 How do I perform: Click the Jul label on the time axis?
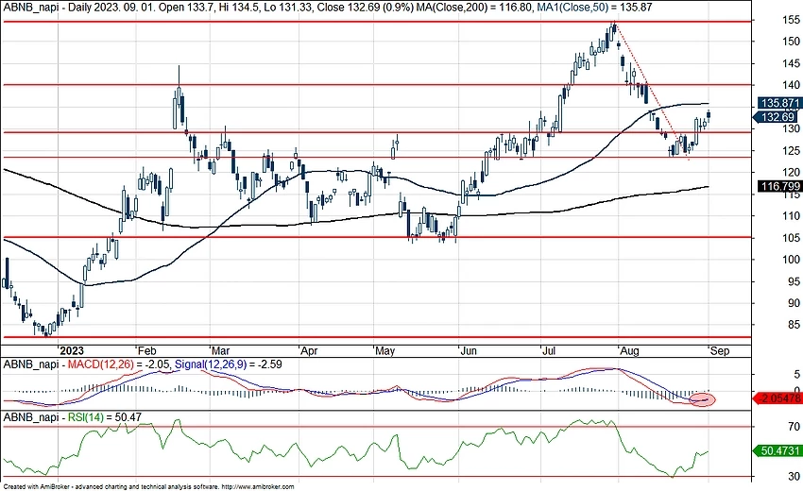pos(549,351)
